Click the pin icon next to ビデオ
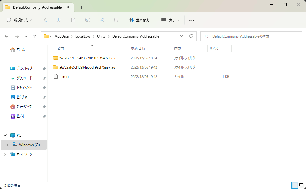Screen dimensions: 306x189 click(44, 116)
